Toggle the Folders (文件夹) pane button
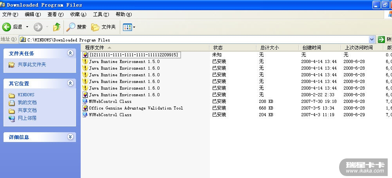Screen dimensions: 392x178 click(x=103, y=27)
